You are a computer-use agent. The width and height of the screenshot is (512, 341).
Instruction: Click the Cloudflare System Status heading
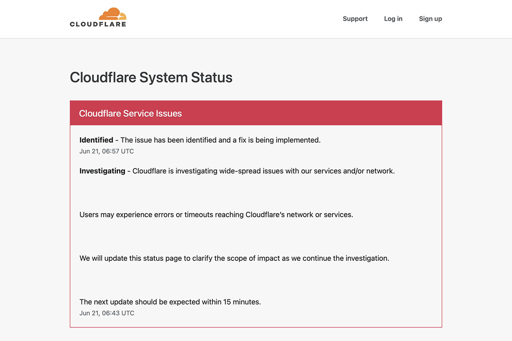pos(151,77)
